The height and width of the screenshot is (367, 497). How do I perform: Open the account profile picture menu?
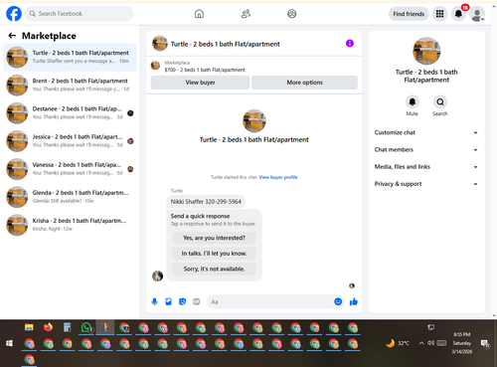pyautogui.click(x=477, y=14)
